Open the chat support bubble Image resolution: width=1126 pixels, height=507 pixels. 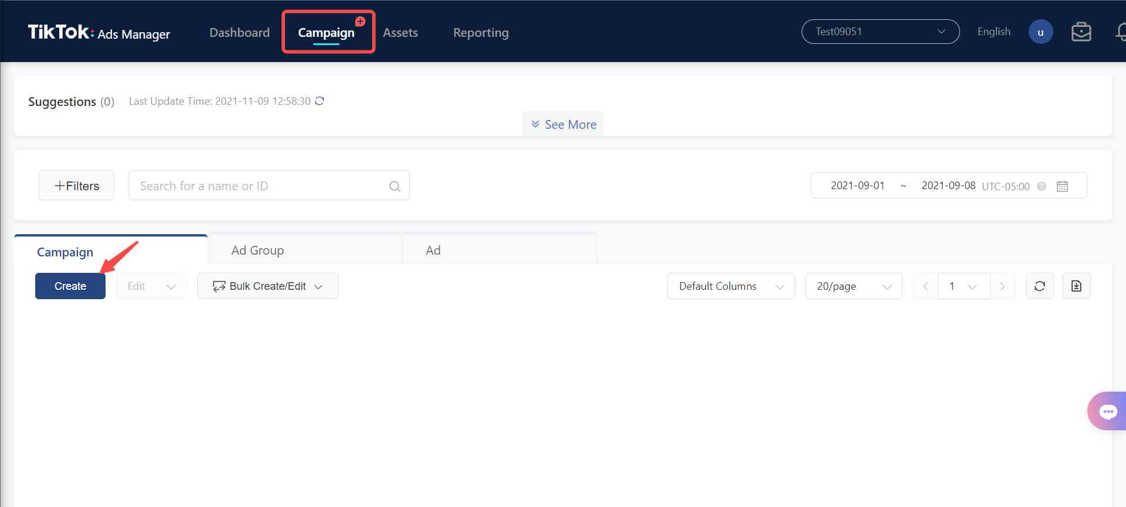coord(1107,411)
